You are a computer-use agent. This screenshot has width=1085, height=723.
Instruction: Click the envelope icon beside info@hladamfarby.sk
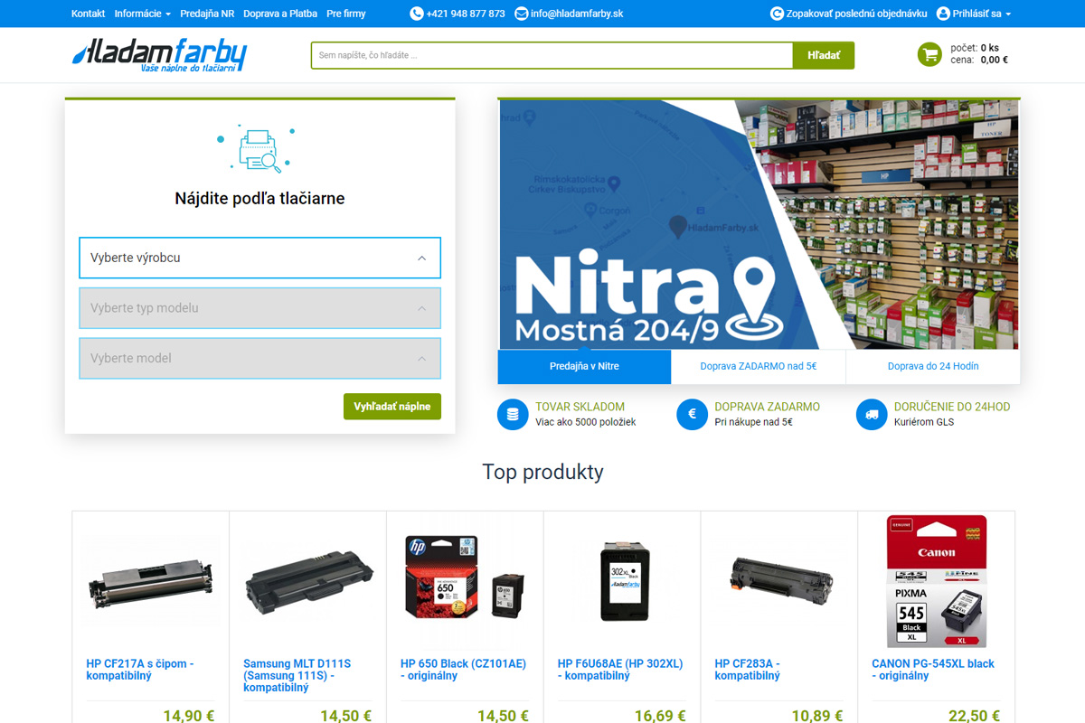click(x=521, y=14)
